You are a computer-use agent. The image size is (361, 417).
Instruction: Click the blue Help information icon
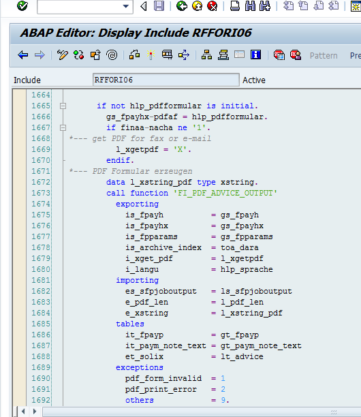(255, 55)
